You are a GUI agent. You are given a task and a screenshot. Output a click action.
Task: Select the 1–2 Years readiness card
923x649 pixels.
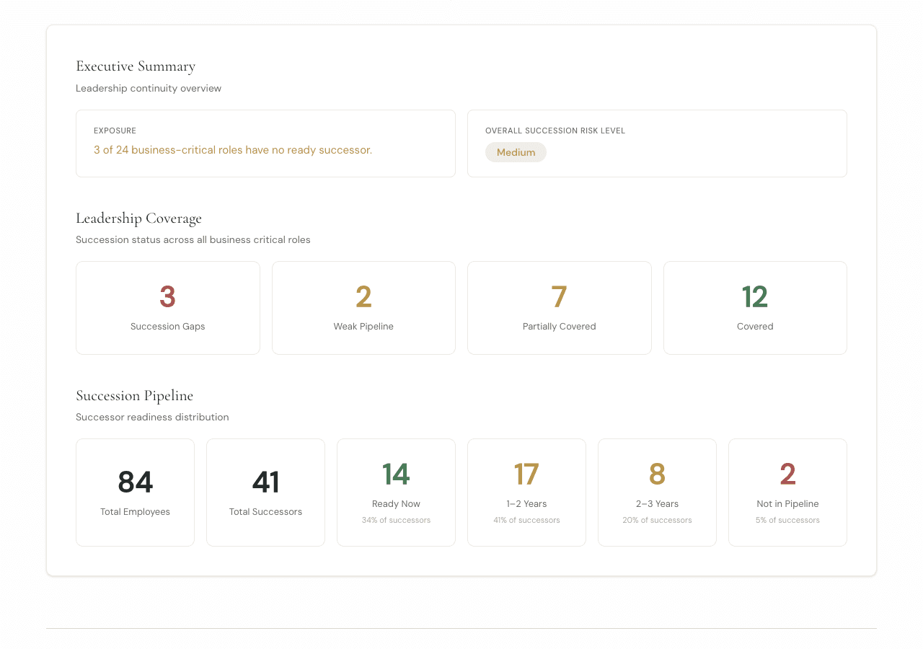coord(526,493)
